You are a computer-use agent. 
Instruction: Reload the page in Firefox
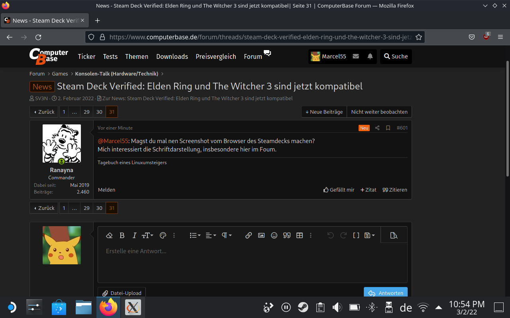(x=38, y=37)
